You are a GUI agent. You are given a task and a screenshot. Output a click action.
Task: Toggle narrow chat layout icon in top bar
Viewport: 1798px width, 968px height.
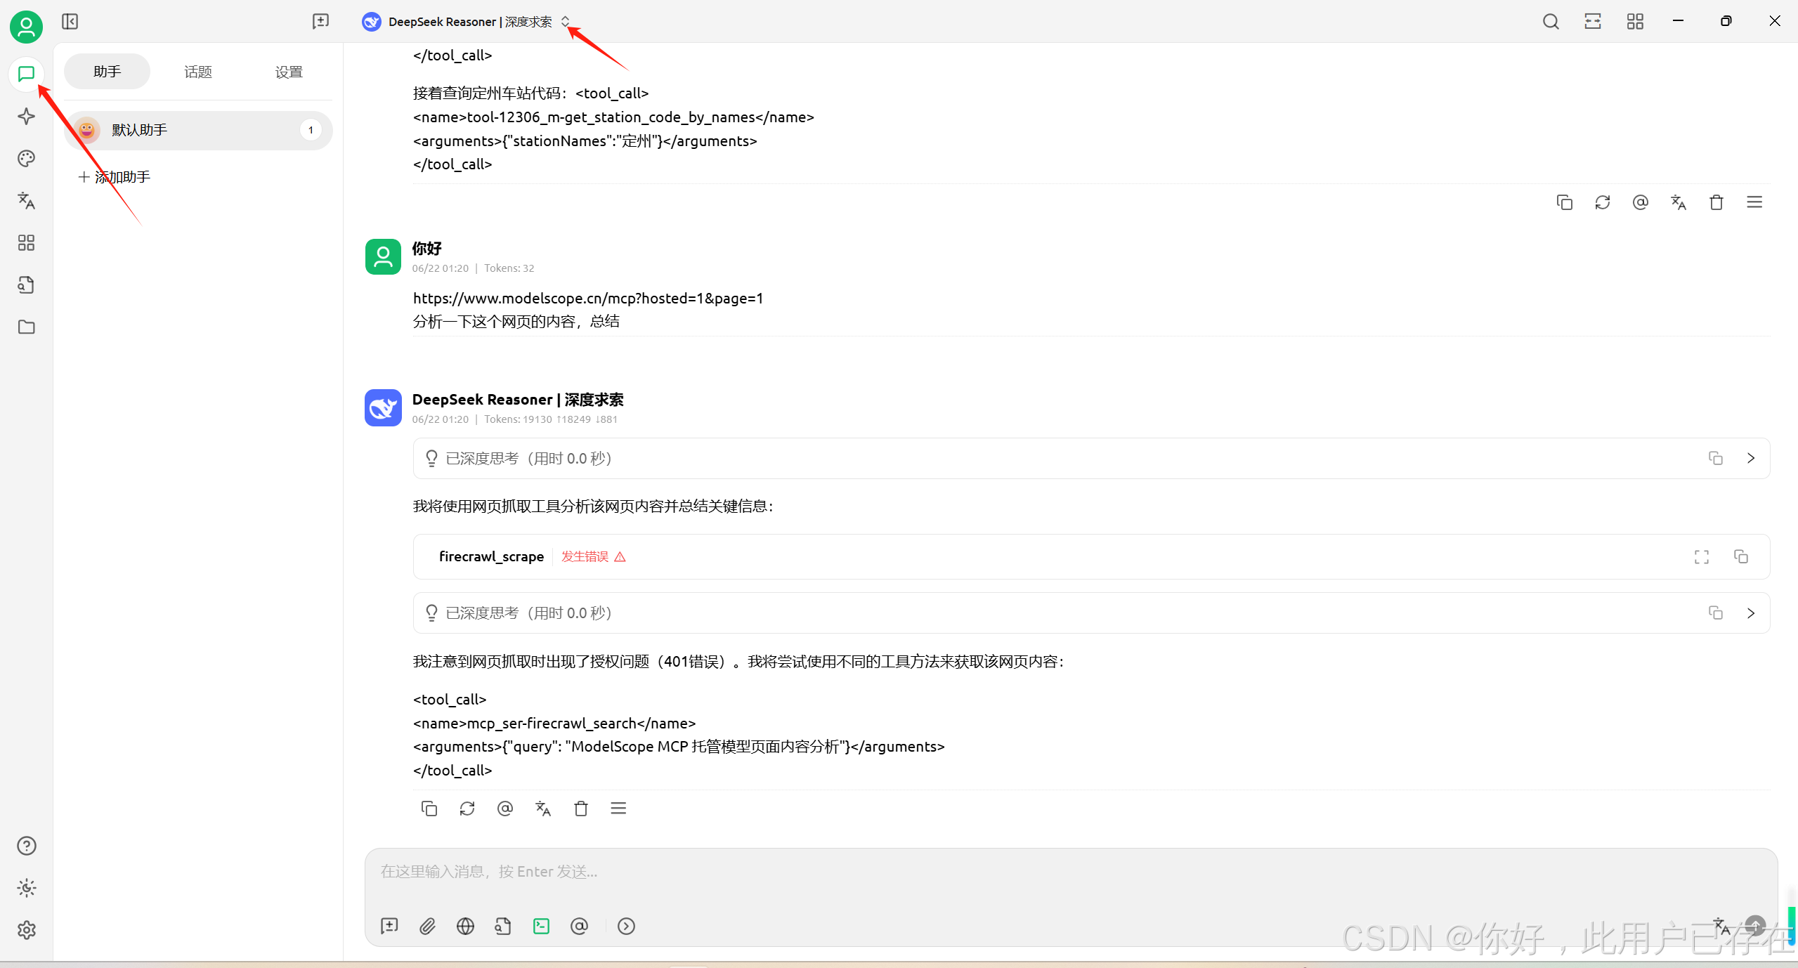pyautogui.click(x=1593, y=21)
